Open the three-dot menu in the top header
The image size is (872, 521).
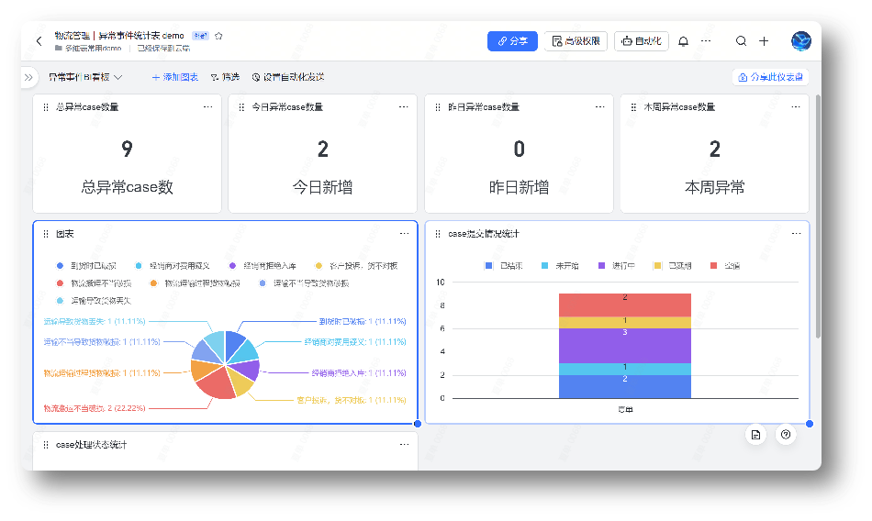706,41
